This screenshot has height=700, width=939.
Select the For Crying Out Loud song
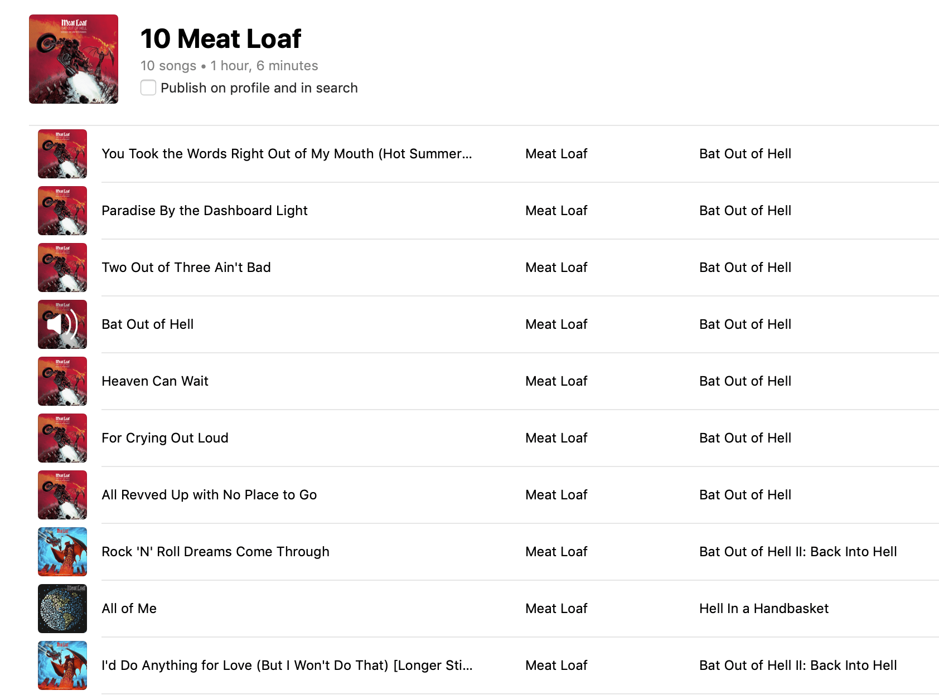coord(165,438)
